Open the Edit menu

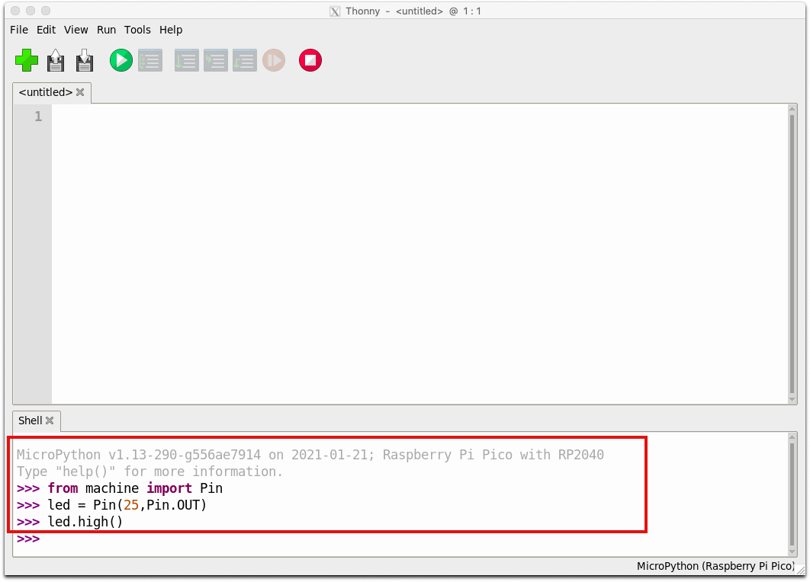pos(46,30)
